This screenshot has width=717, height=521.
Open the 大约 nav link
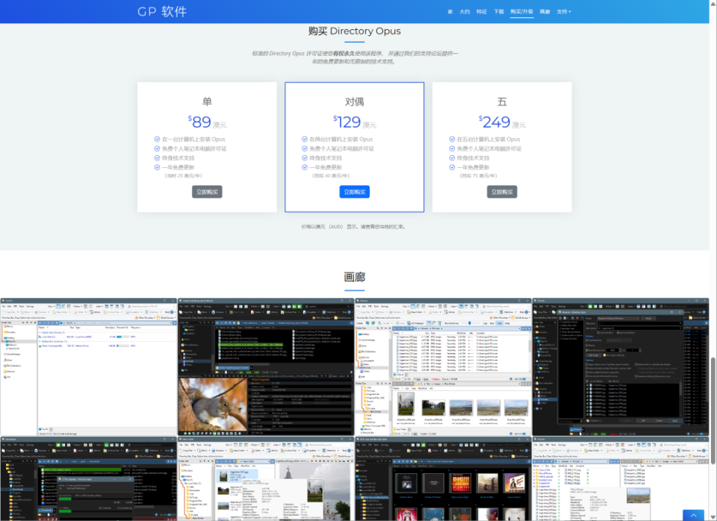point(465,12)
